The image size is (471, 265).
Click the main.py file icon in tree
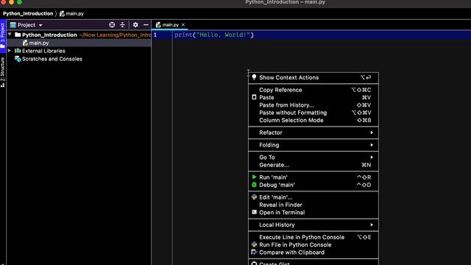(25, 43)
